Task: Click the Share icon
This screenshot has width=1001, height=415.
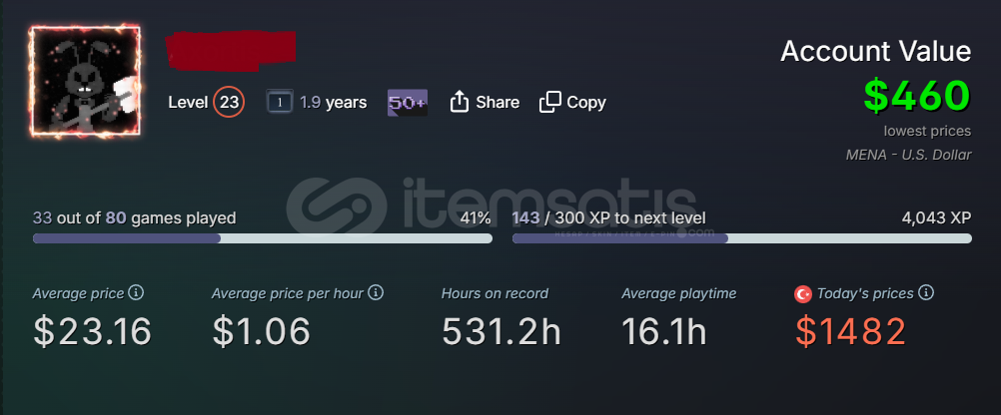Action: tap(461, 102)
